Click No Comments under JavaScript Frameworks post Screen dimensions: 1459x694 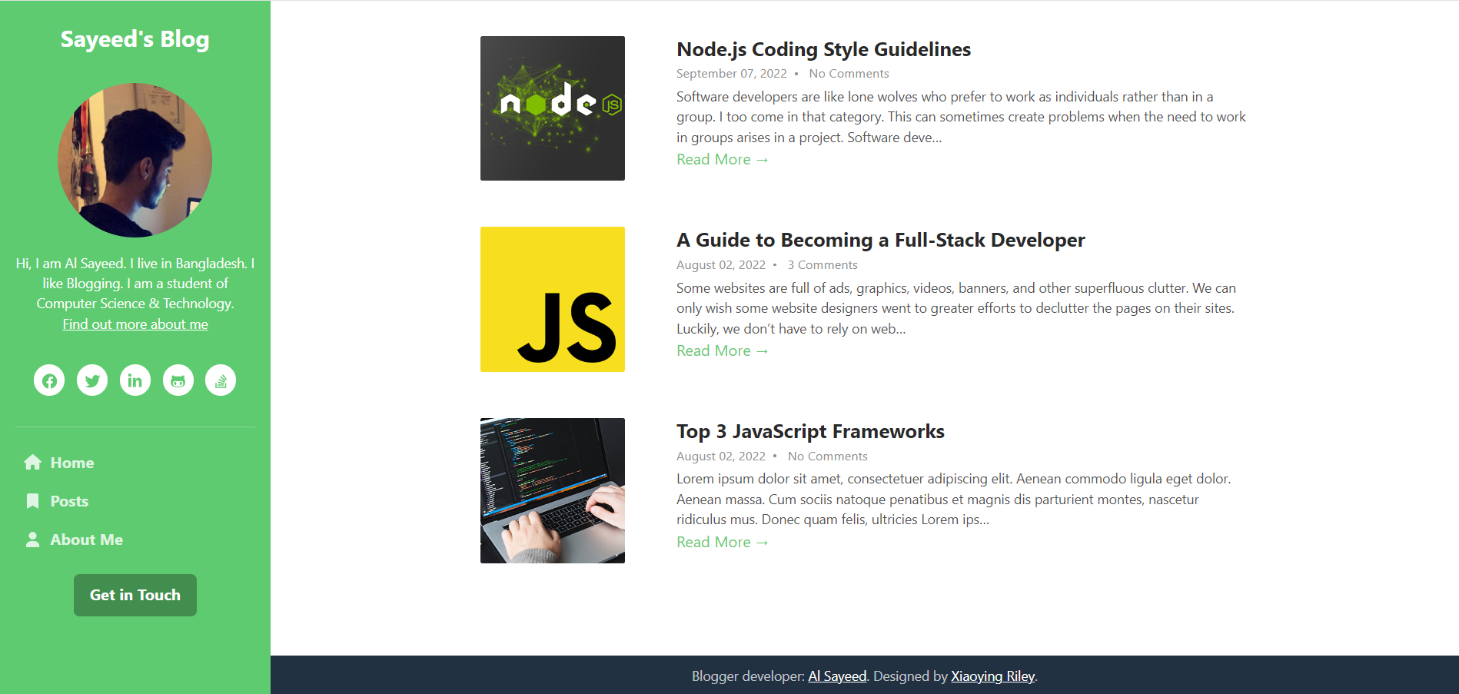click(827, 457)
